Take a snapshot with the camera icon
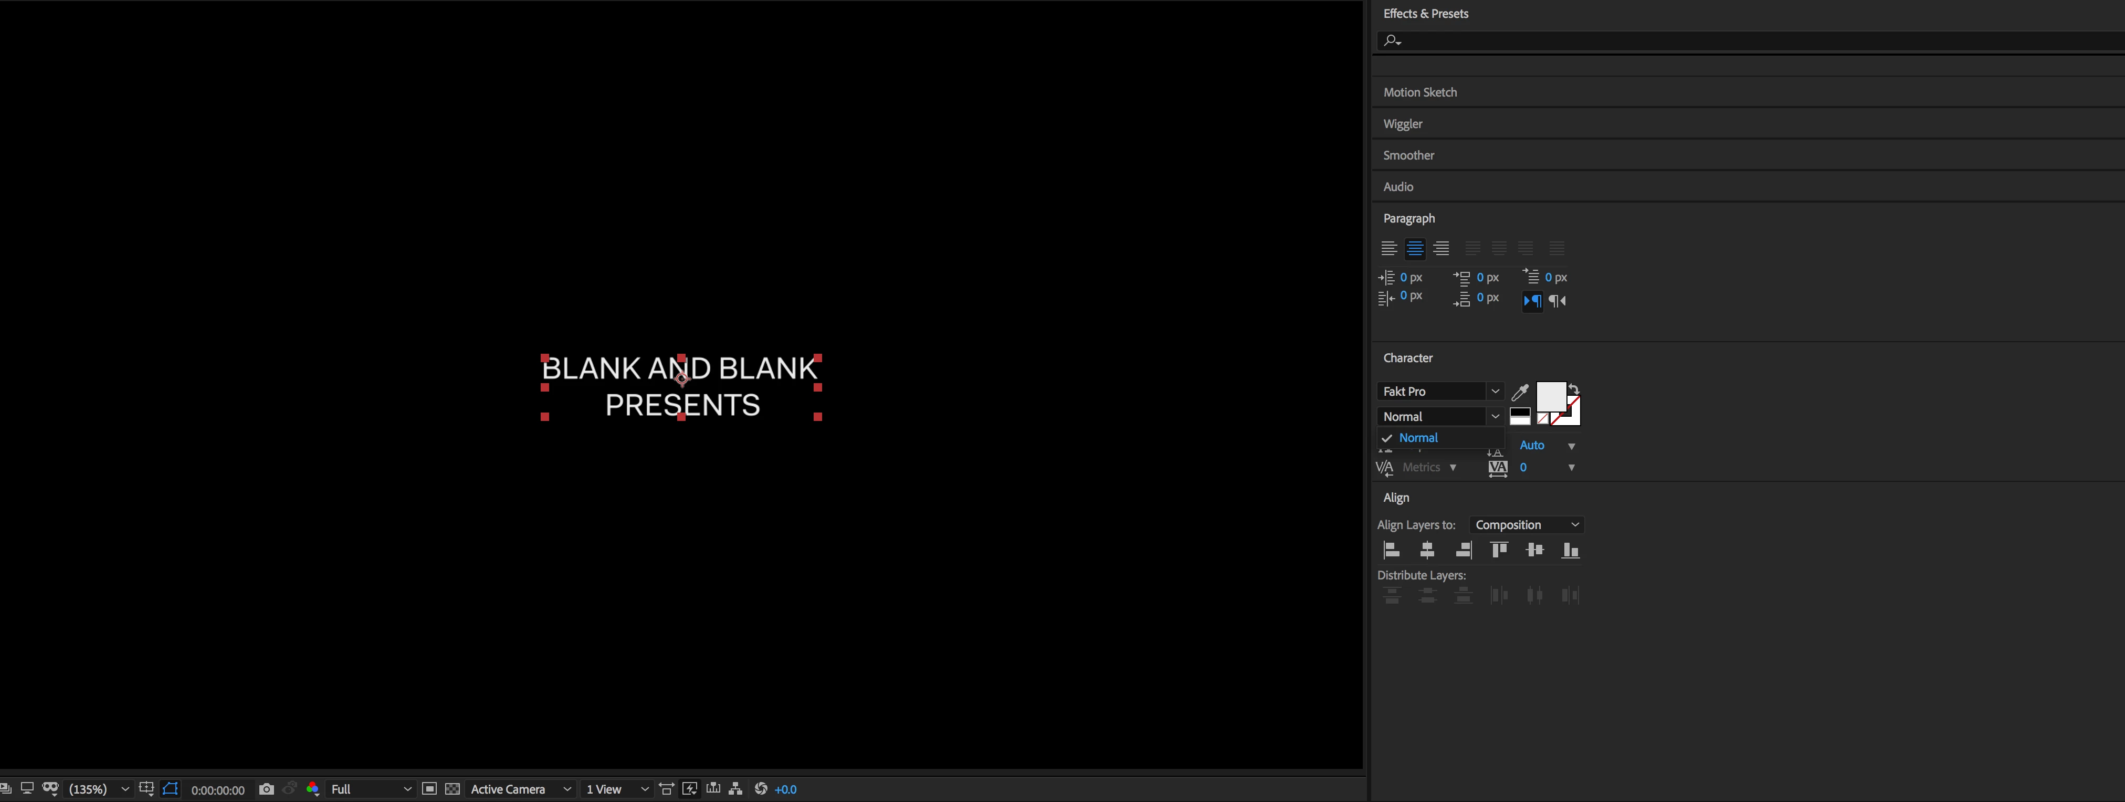The image size is (2125, 802). pos(266,789)
